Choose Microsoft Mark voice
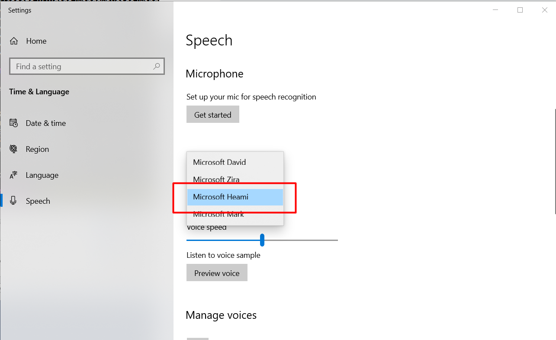 coord(235,214)
